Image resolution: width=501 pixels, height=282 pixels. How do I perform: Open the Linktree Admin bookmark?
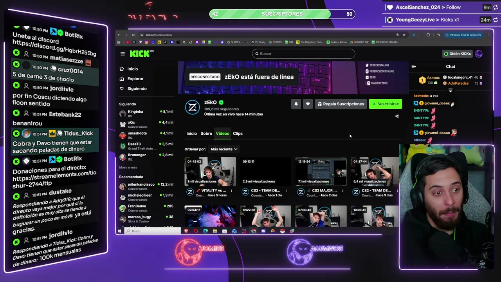click(x=336, y=42)
